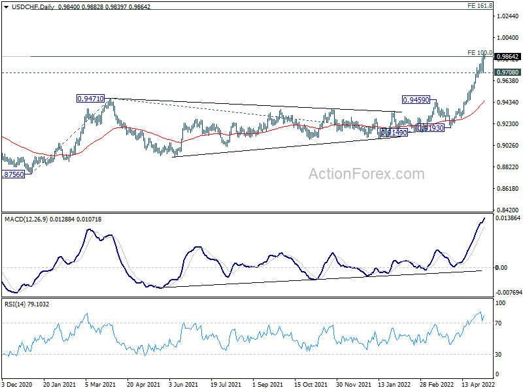
Task: Select the FE 100.0 level label
Action: tap(480, 53)
